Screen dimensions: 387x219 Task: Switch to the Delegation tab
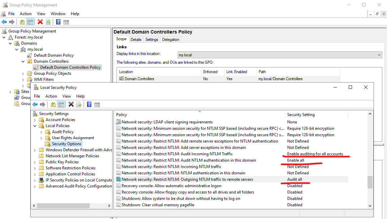(x=171, y=40)
